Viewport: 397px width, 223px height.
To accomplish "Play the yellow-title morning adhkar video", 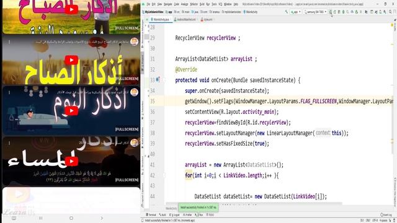I will (x=71, y=60).
